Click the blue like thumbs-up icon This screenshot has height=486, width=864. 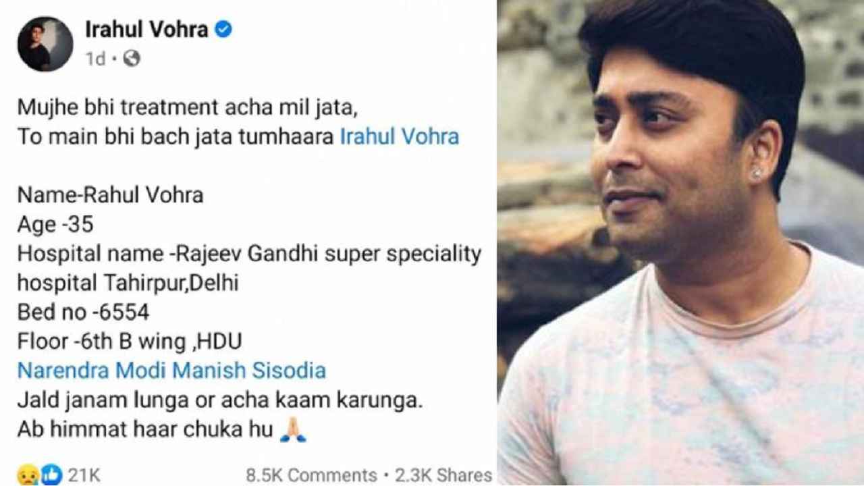pyautogui.click(x=51, y=475)
